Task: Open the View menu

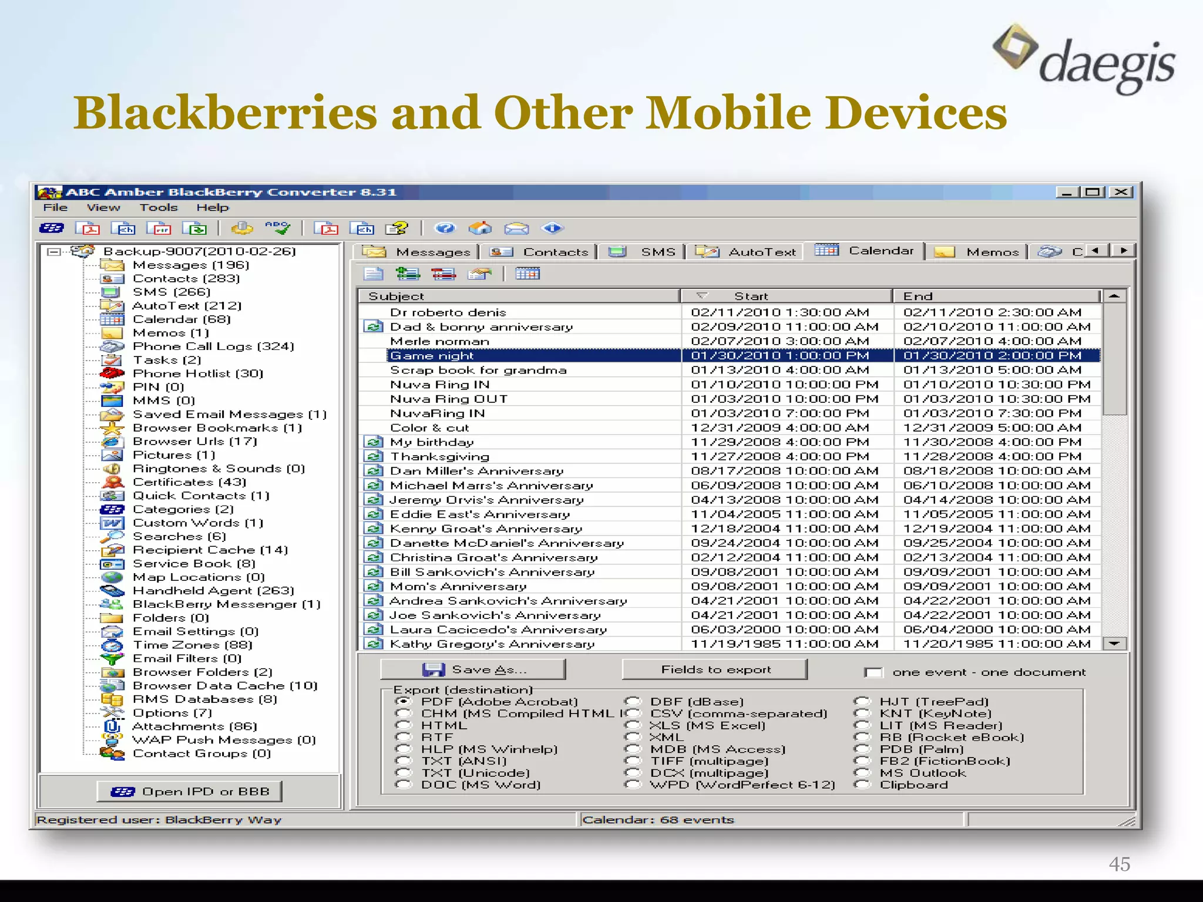Action: point(103,207)
